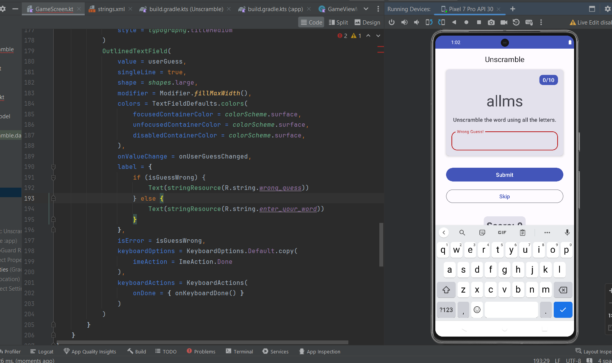Fold region marker at line 196
Image resolution: width=612 pixels, height=363 pixels.
click(53, 230)
